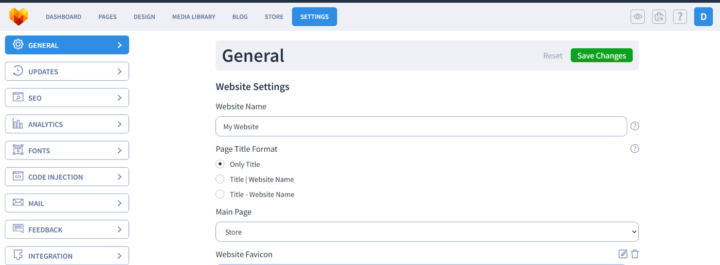
Task: Choose Title - Website Name format
Action: pyautogui.click(x=220, y=194)
